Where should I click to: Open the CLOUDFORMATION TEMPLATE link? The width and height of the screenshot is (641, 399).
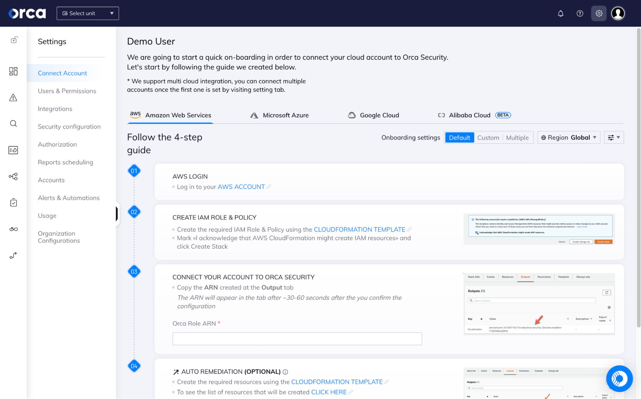tap(359, 229)
